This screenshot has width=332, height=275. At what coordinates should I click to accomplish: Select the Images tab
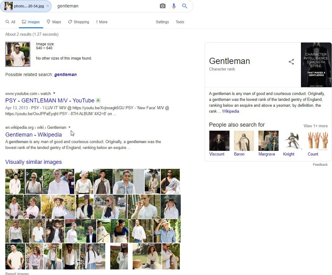tap(31, 22)
